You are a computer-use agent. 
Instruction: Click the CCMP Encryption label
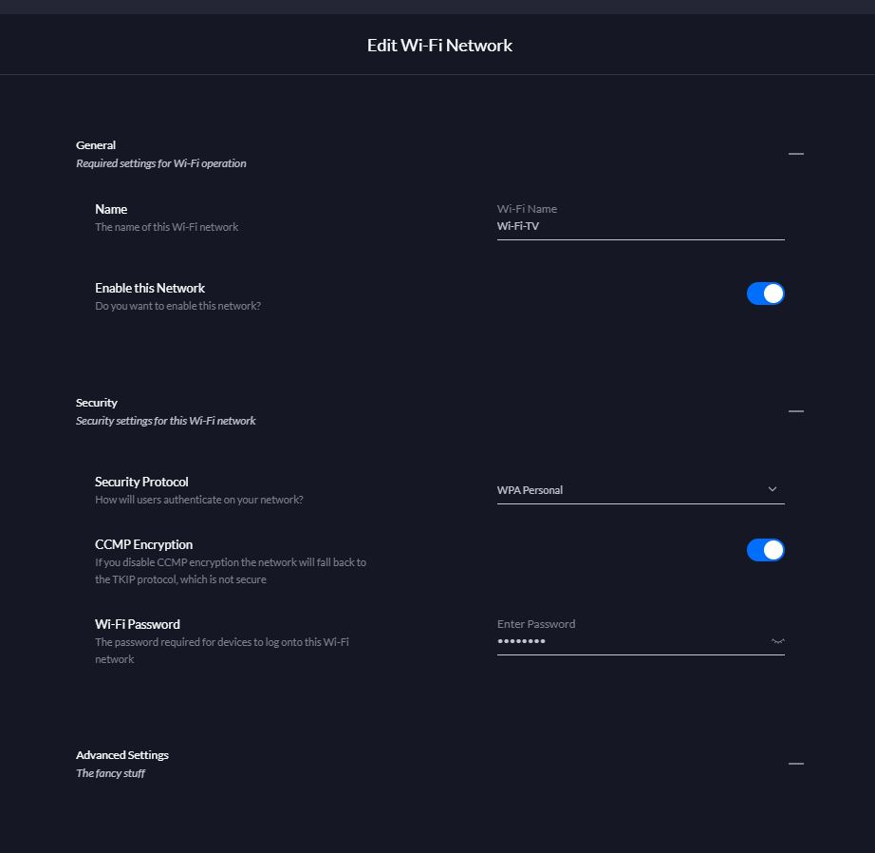tap(143, 544)
